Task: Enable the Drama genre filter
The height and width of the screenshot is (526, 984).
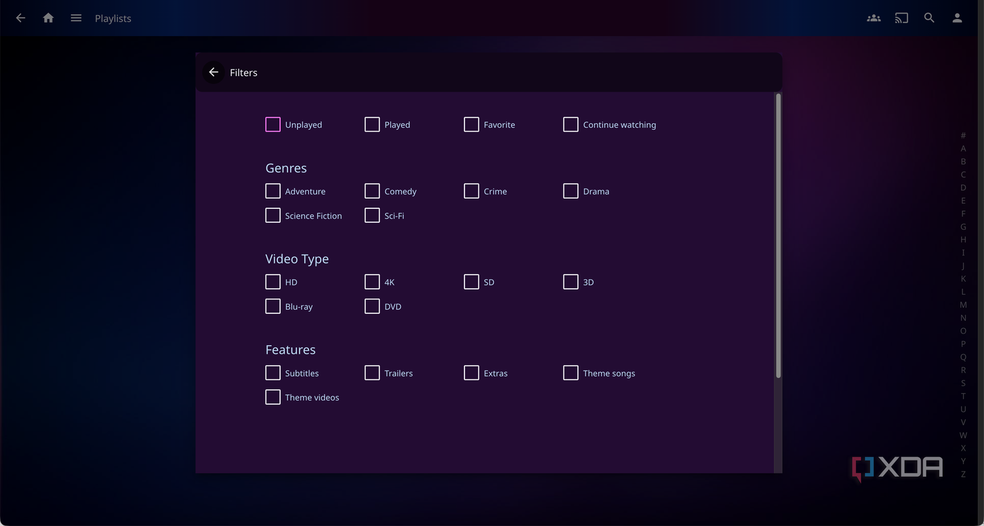Action: [571, 191]
